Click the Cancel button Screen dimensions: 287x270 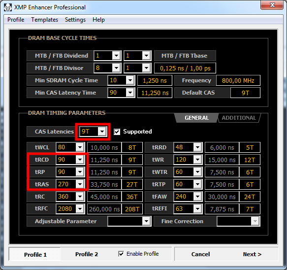pyautogui.click(x=200, y=254)
